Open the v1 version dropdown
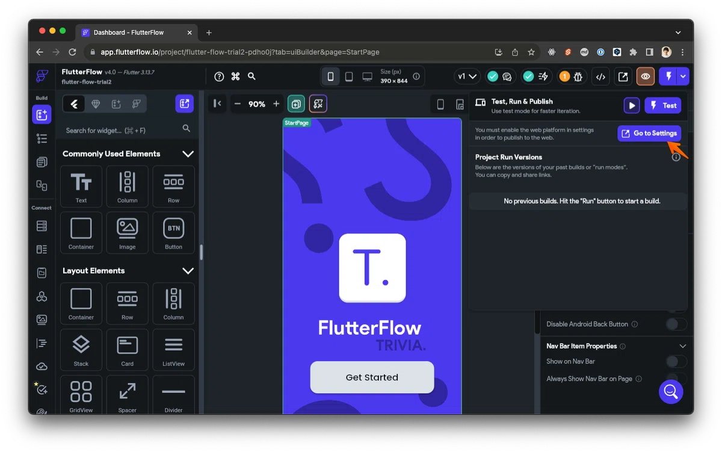The image size is (722, 452). pyautogui.click(x=467, y=76)
